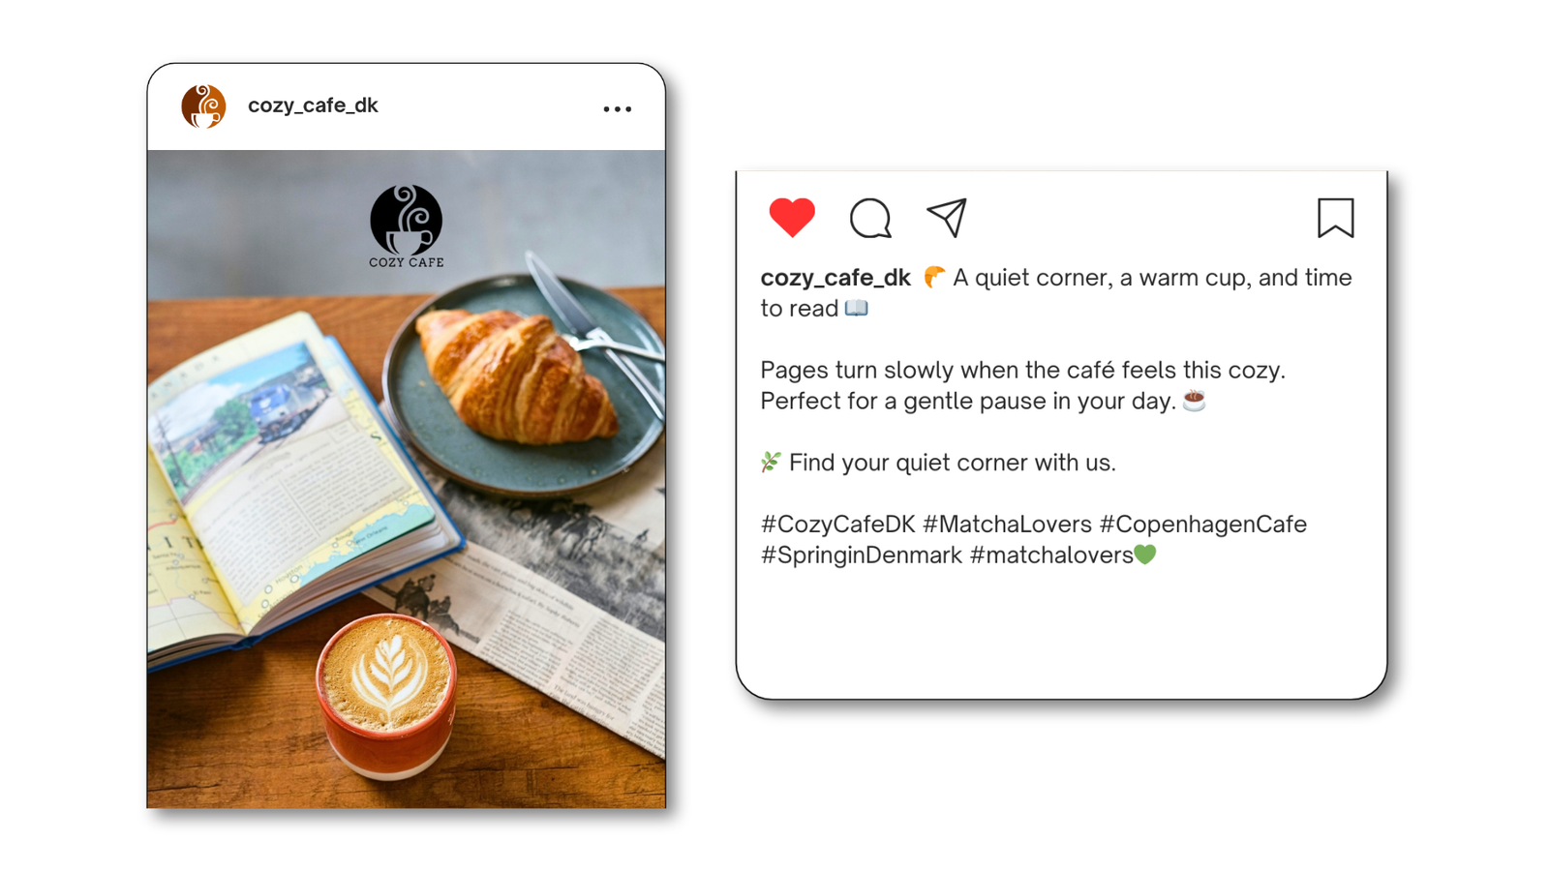1549x871 pixels.
Task: Click the book emoji after 'to read'
Action: 857,309
